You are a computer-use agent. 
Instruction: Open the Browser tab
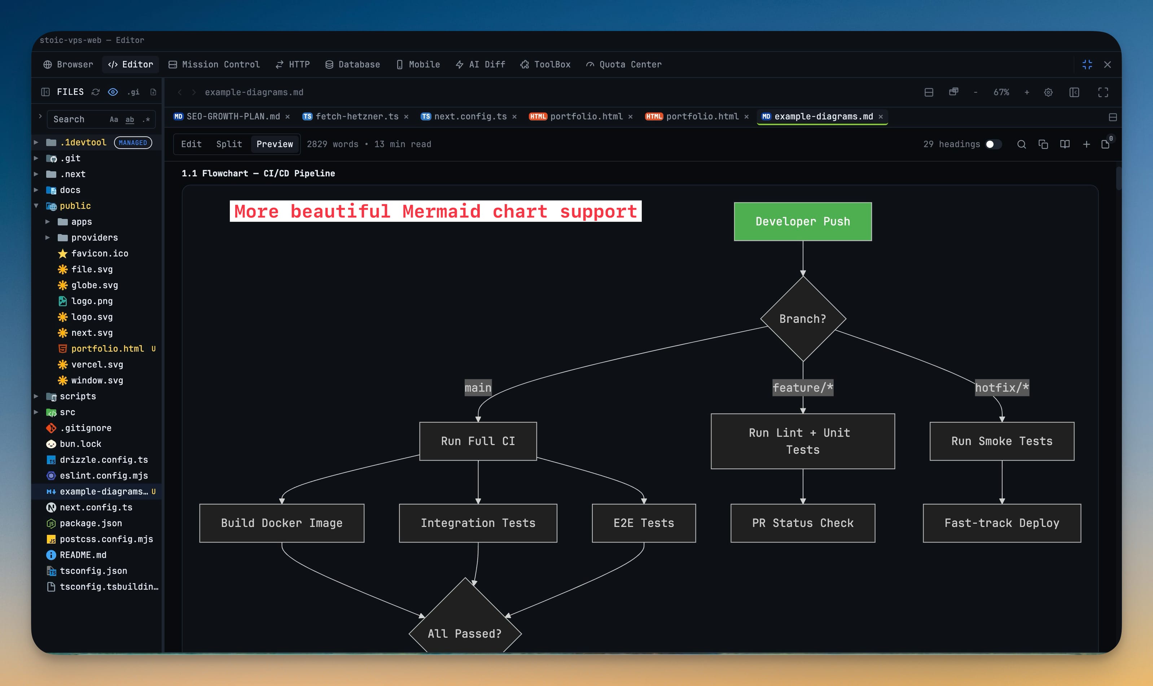pyautogui.click(x=68, y=65)
